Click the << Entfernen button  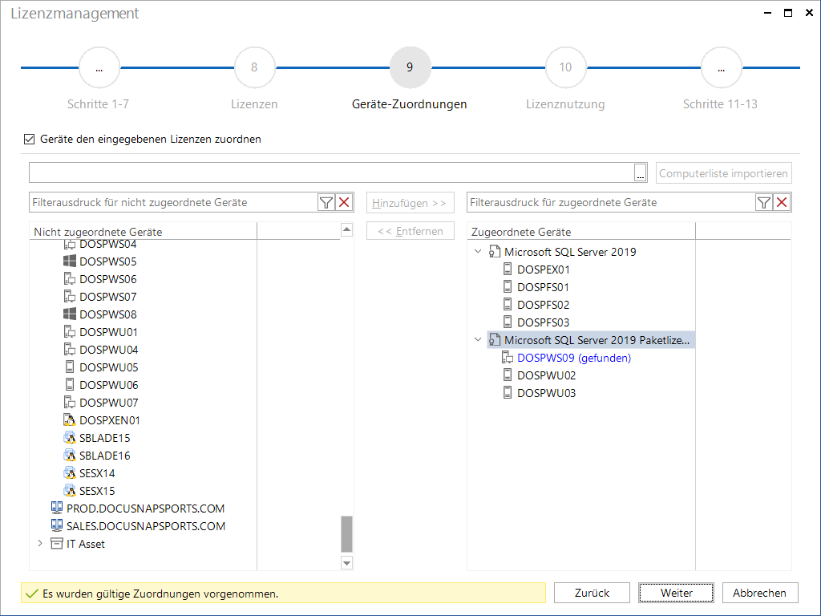410,231
